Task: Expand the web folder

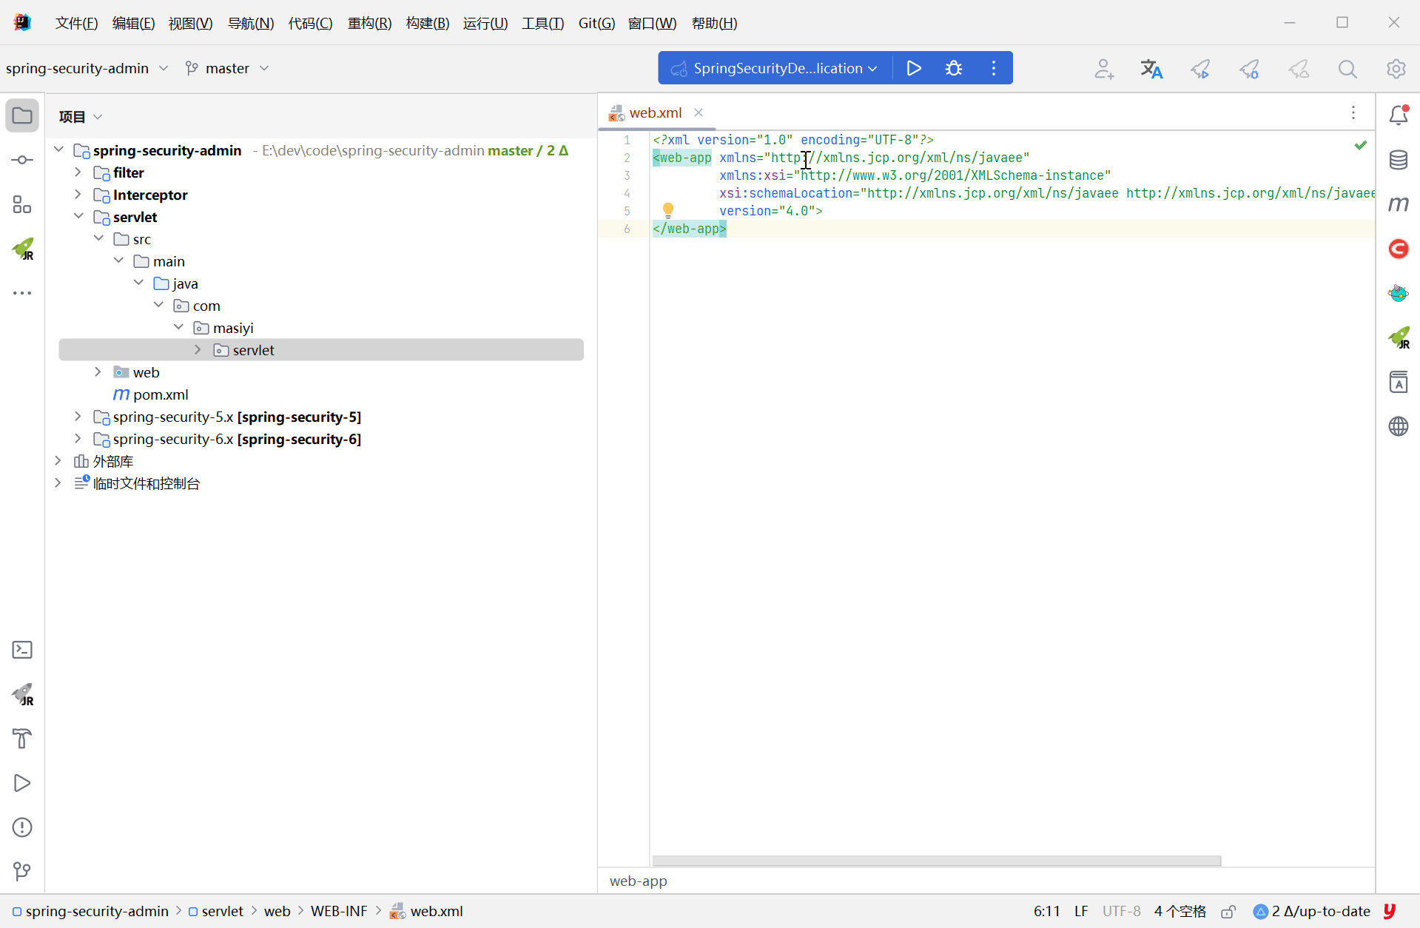Action: pos(98,372)
